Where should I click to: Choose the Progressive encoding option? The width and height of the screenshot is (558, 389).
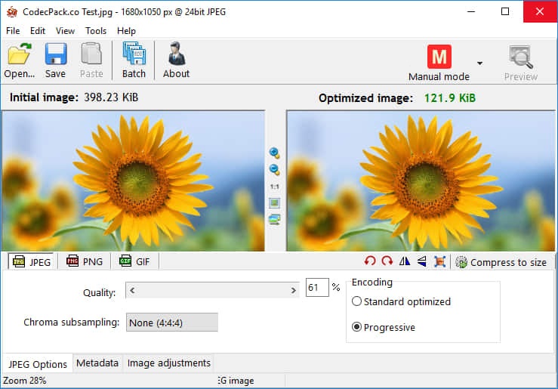click(357, 328)
